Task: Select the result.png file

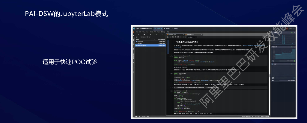Action: (x=151, y=41)
